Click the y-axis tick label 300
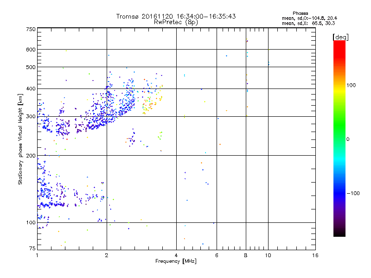The width and height of the screenshot is (371, 278). [x=31, y=117]
